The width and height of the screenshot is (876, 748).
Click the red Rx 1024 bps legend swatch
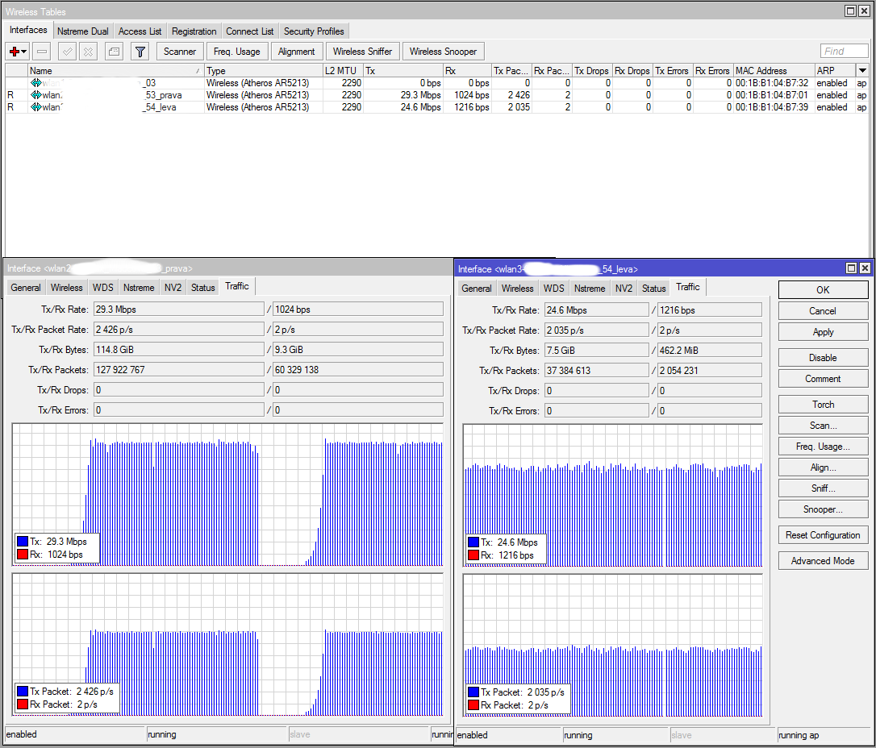tap(23, 555)
